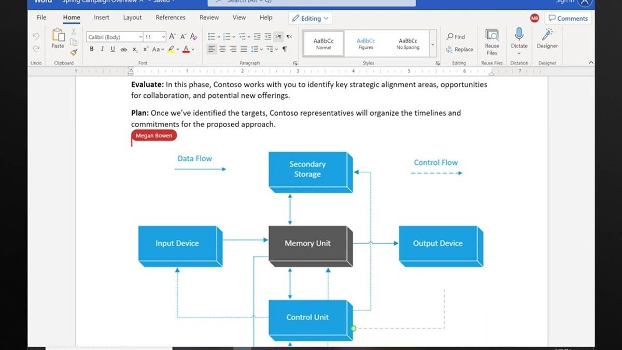Click the Comments button
This screenshot has height=350, width=622.
pos(568,18)
